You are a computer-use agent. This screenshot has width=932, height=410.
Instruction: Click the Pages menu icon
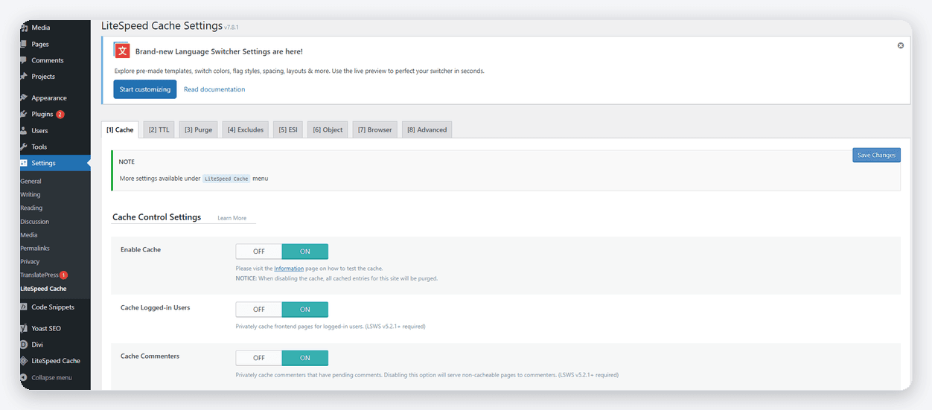click(24, 44)
